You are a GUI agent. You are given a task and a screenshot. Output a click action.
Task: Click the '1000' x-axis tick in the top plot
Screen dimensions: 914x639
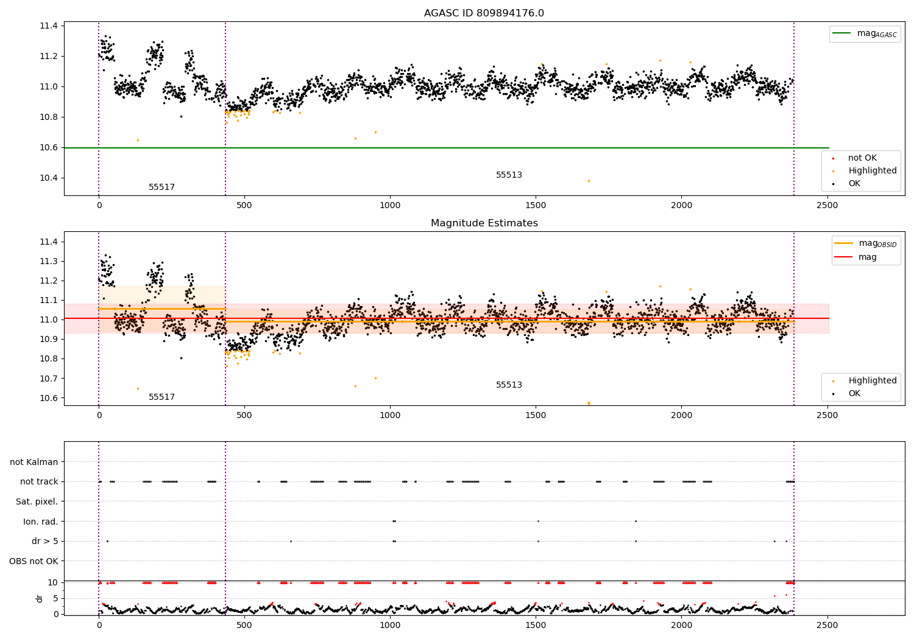coord(390,206)
